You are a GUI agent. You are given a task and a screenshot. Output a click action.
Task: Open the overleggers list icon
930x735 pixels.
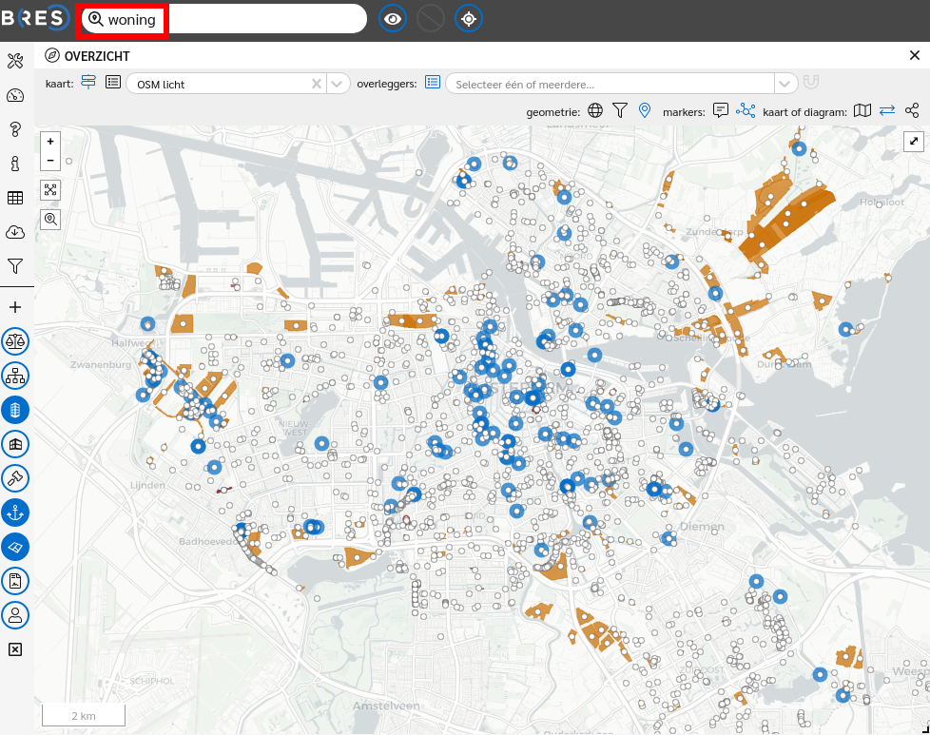coord(433,83)
